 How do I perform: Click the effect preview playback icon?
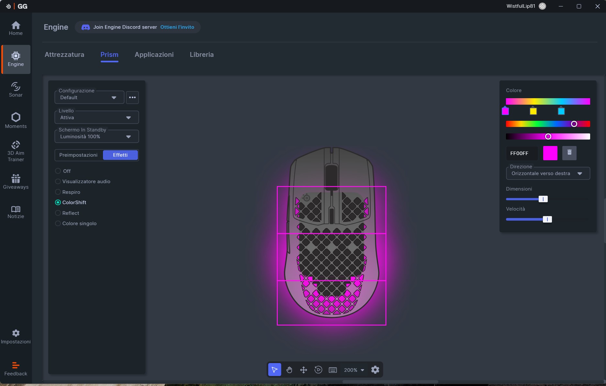pyautogui.click(x=318, y=370)
